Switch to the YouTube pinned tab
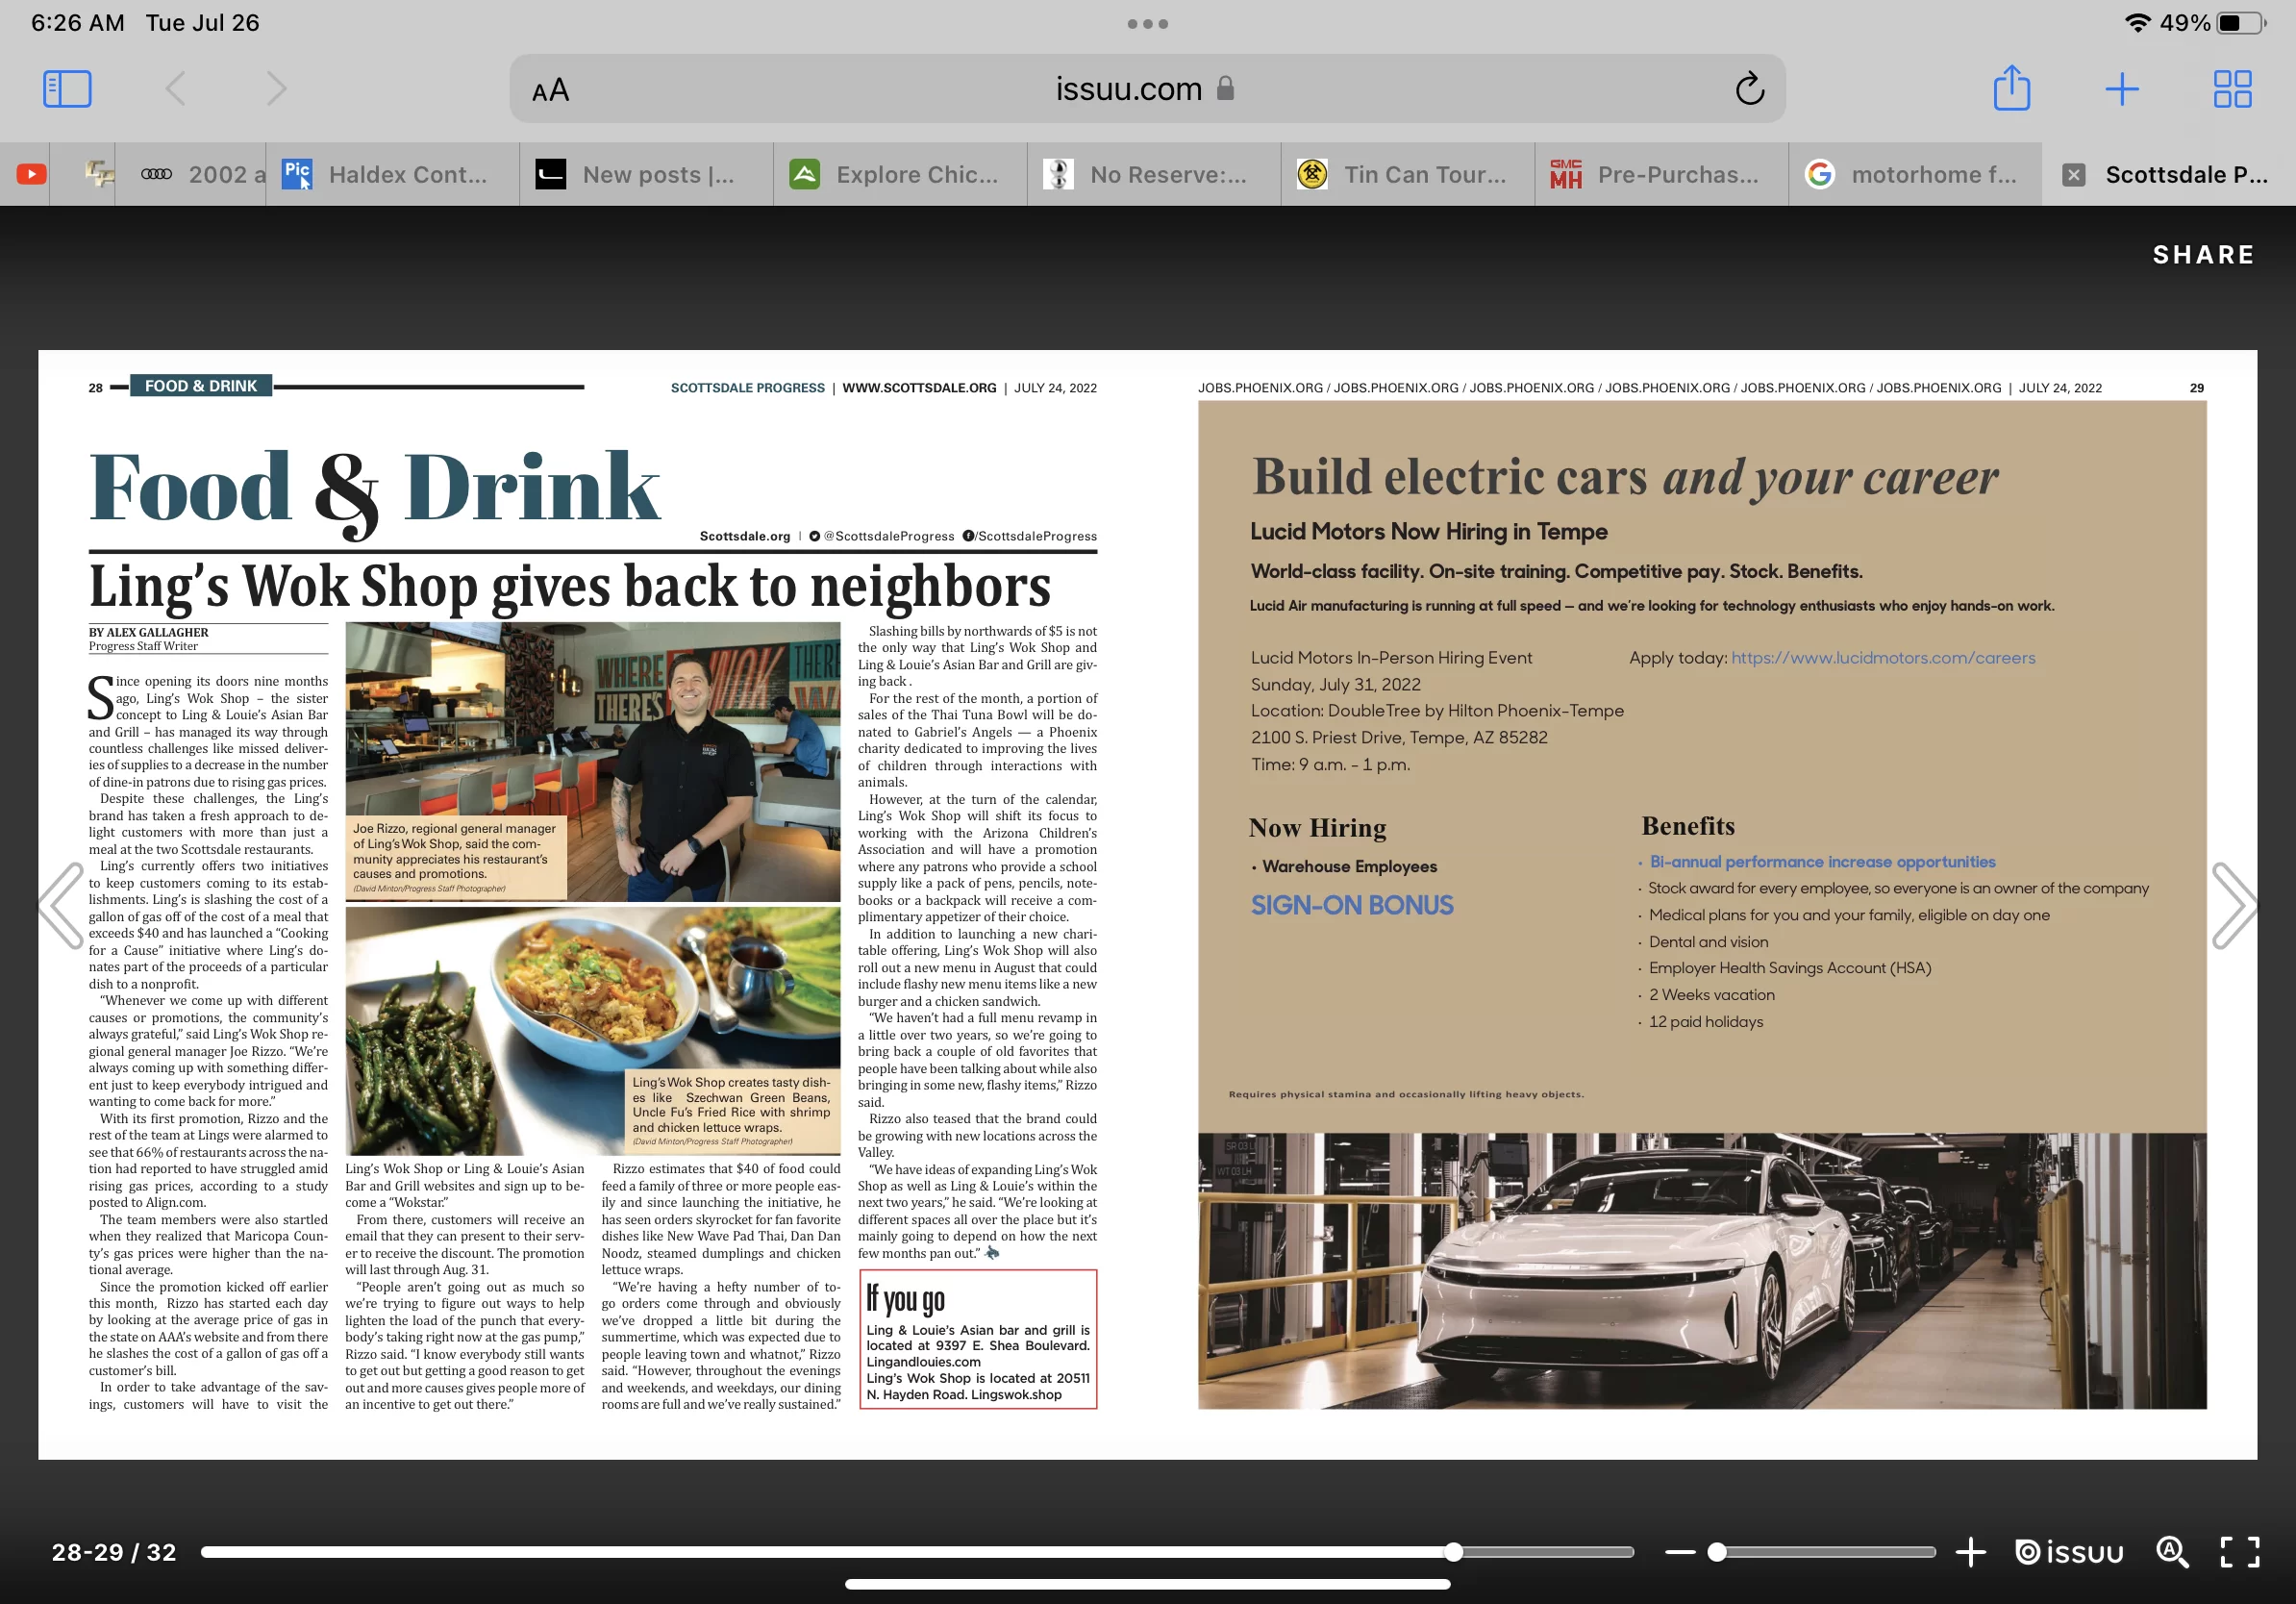 pos(31,174)
